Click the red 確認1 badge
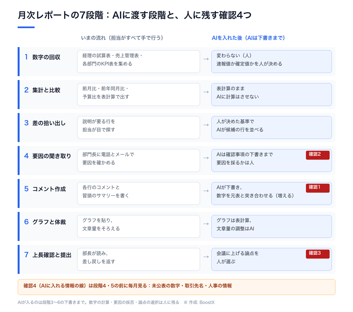 pyautogui.click(x=318, y=188)
